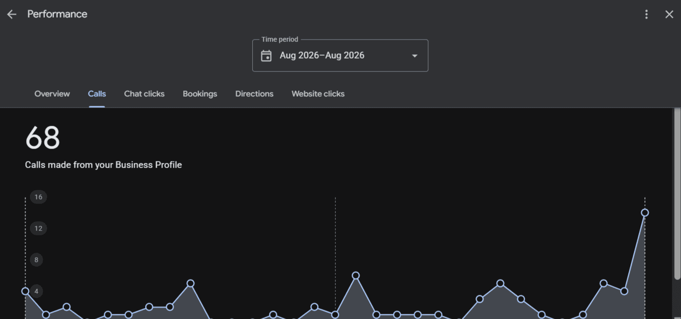Click the 8 y-axis label
681x319 pixels.
[x=36, y=260]
